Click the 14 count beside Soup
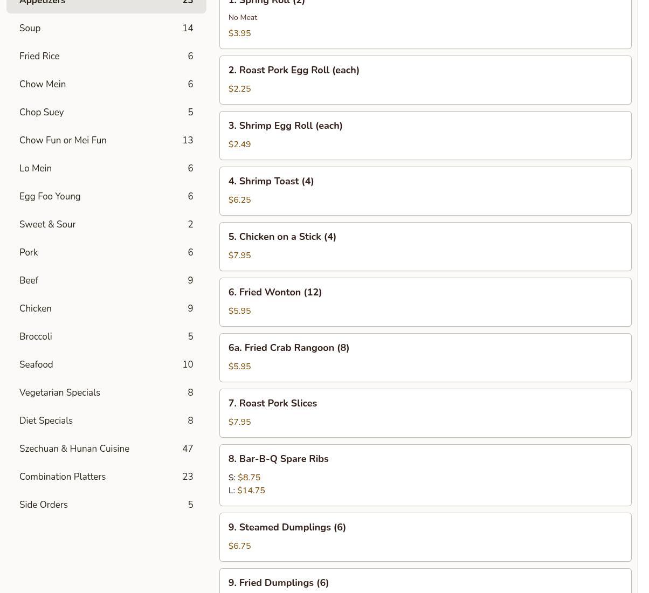Image resolution: width=649 pixels, height=593 pixels. (x=188, y=28)
